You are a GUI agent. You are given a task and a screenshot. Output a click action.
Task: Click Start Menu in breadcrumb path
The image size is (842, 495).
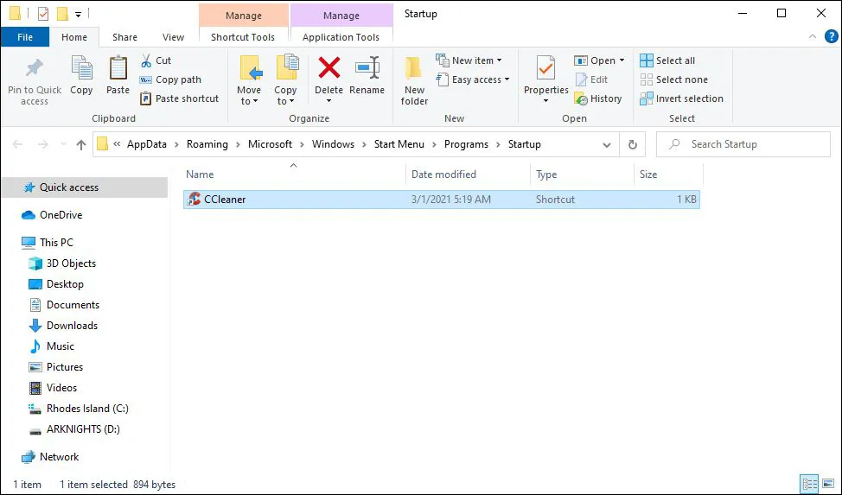(x=399, y=144)
